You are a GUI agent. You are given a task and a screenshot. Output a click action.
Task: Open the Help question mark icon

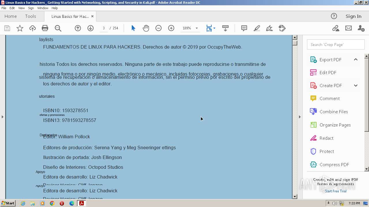coord(334,16)
